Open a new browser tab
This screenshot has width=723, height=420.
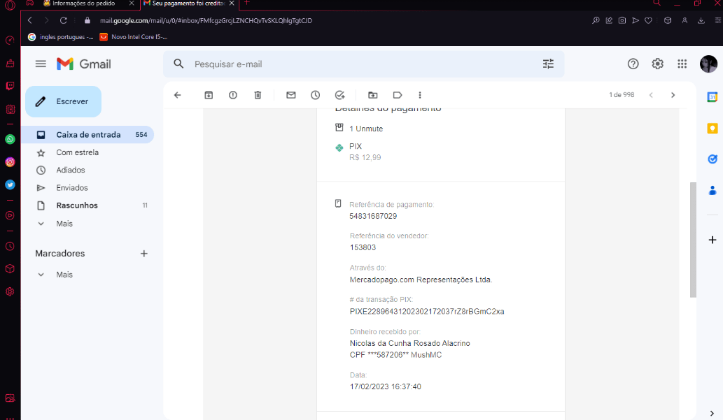point(246,3)
